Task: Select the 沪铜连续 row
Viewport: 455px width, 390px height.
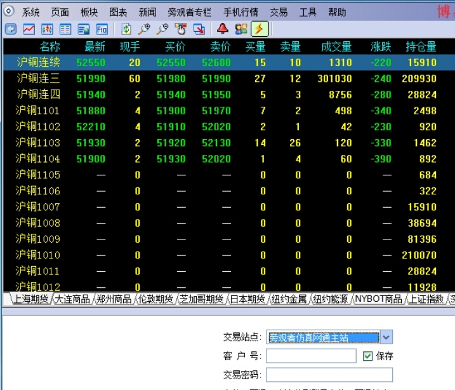Action: (x=228, y=62)
